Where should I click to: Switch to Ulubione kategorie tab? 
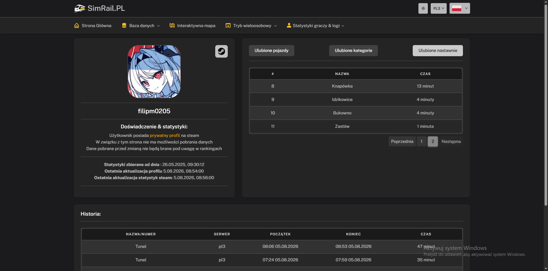point(353,50)
